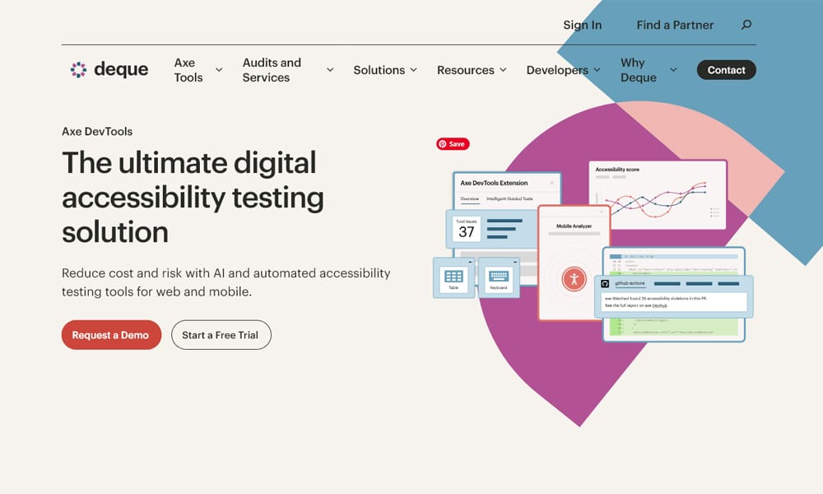Click the Deque logo in the header
This screenshot has width=823, height=494.
click(x=109, y=70)
